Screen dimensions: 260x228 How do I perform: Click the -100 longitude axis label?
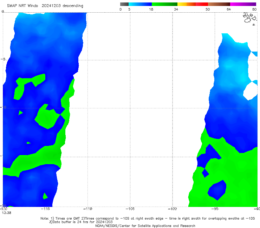[x=173, y=209]
